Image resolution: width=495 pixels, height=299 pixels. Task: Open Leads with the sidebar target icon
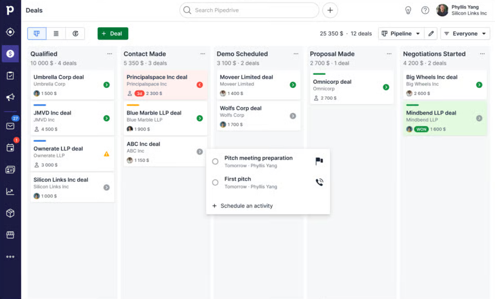(x=11, y=32)
